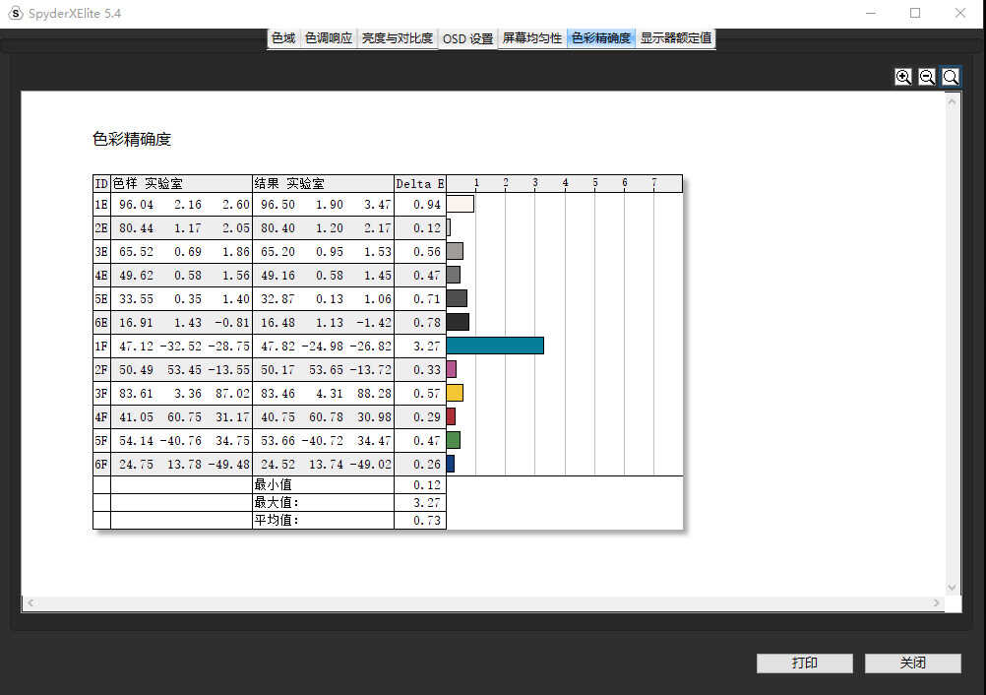Image resolution: width=986 pixels, height=695 pixels.
Task: Click the Delta E value 0.78 in row 6E
Action: tap(426, 323)
